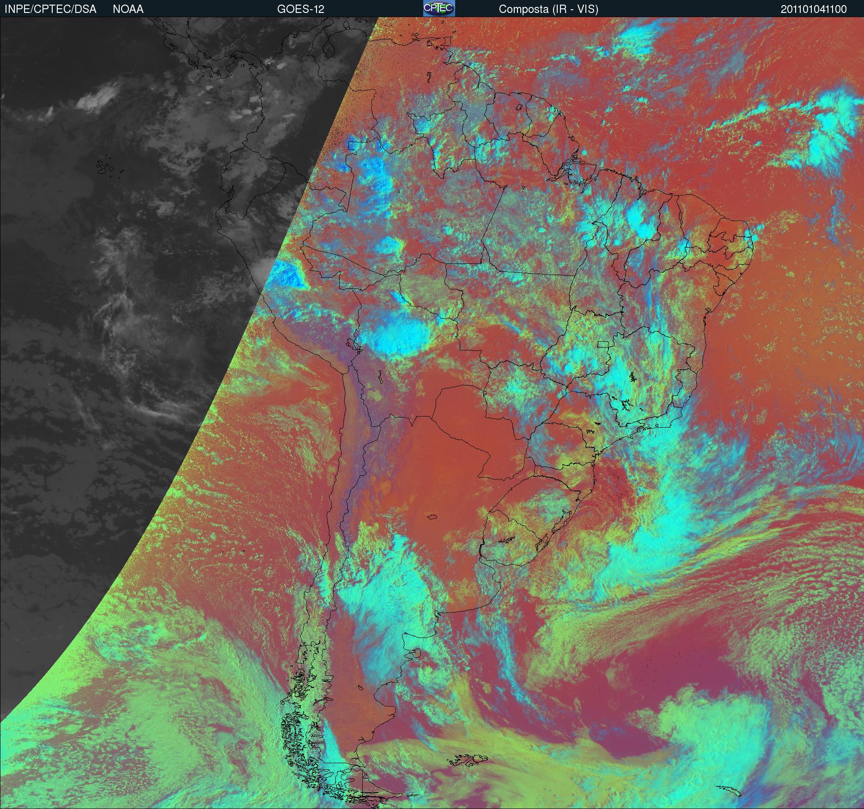Viewport: 864px width, 809px height.
Task: Click the CPTEC logo in header
Action: tap(439, 8)
